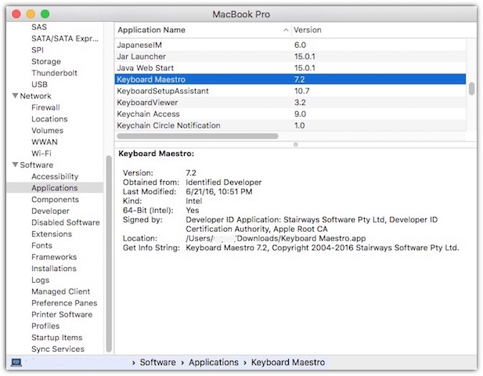Click Obtained from Identified Developer value
The image size is (483, 376).
point(224,183)
